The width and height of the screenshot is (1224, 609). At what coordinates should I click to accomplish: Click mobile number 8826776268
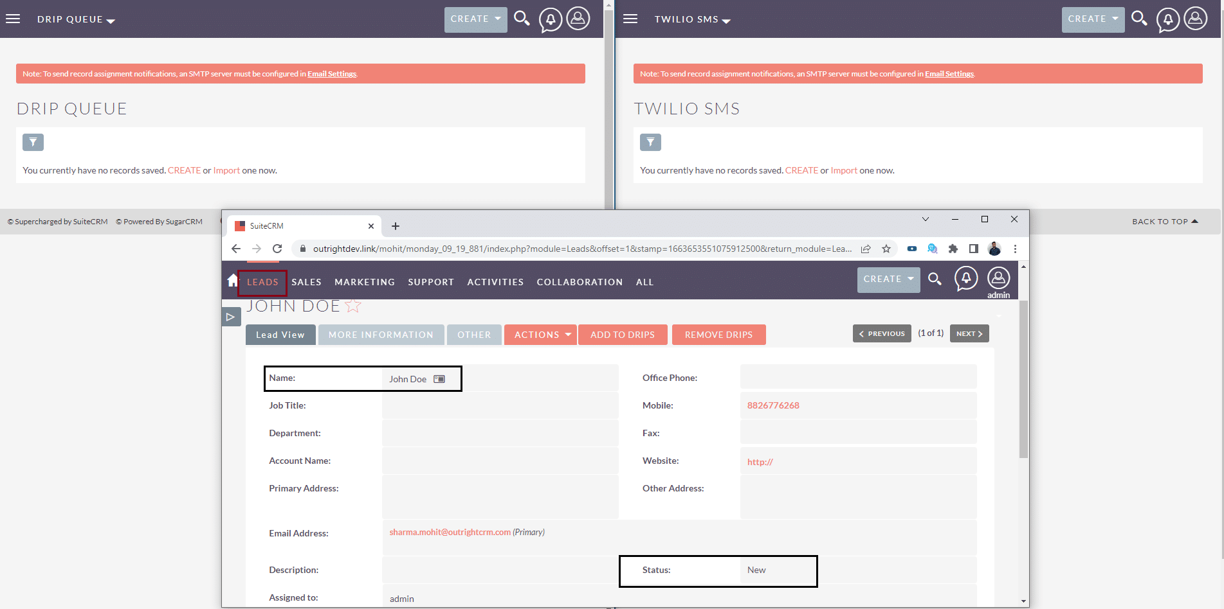pos(773,405)
